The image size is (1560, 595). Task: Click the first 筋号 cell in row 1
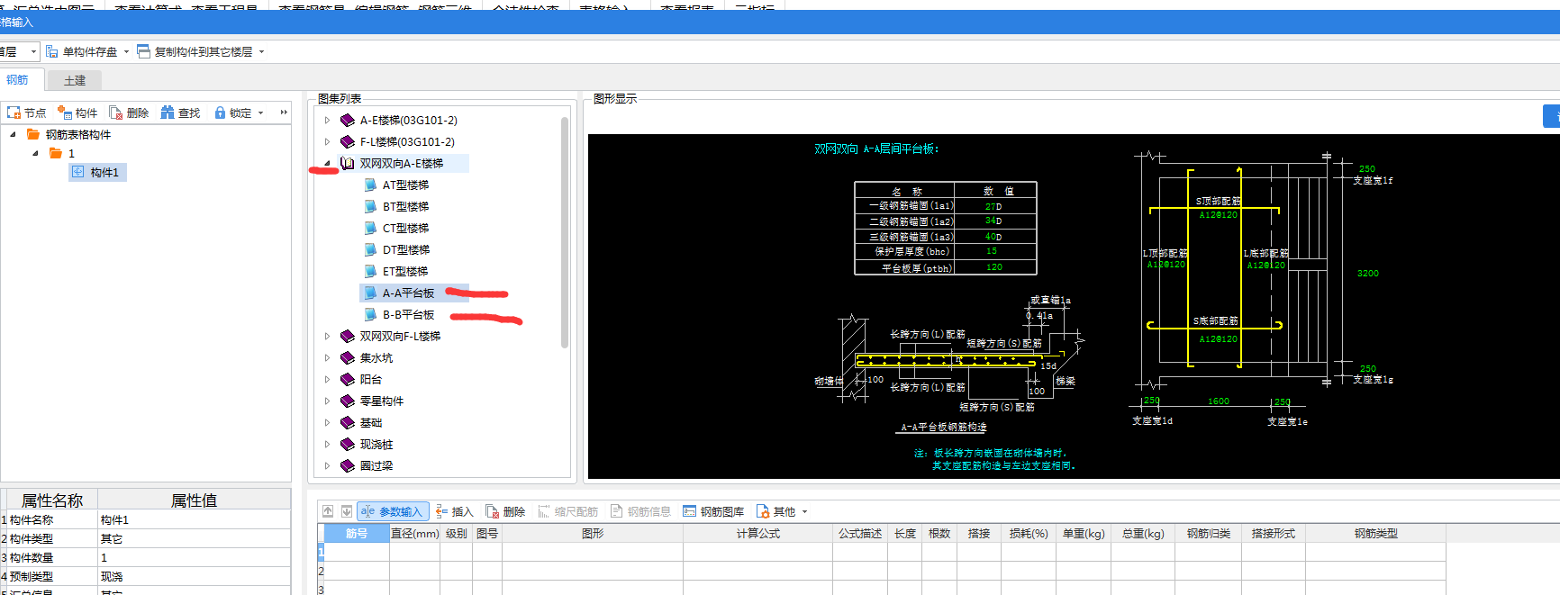click(x=357, y=551)
